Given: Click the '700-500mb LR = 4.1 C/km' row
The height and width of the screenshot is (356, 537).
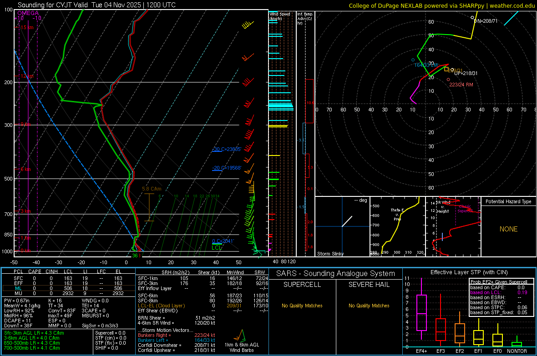Looking at the screenshot, I should tap(32, 348).
